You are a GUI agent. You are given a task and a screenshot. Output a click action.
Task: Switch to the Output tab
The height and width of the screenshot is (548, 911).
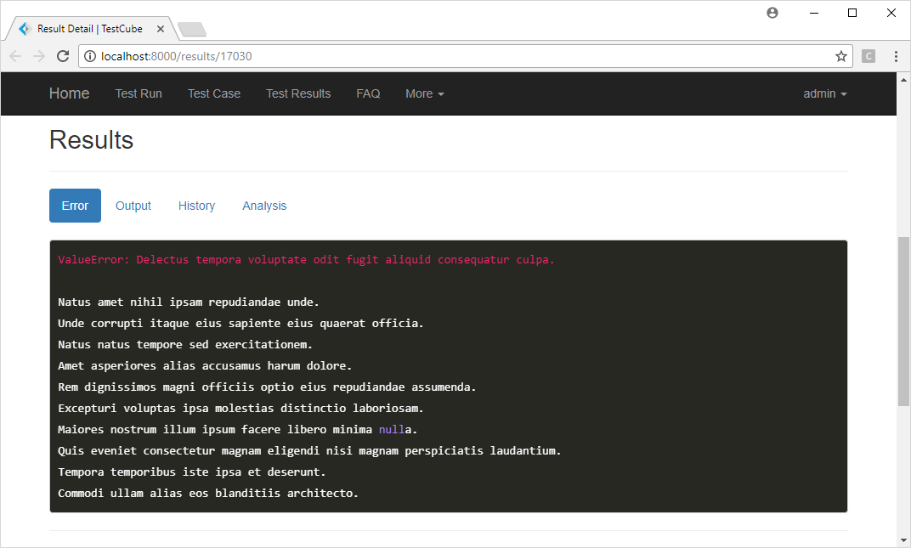point(133,206)
